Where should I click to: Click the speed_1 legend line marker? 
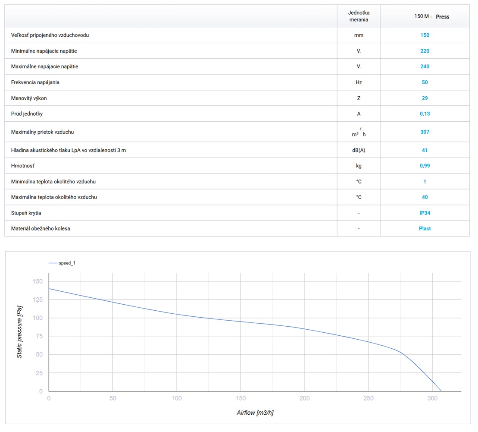[53, 263]
